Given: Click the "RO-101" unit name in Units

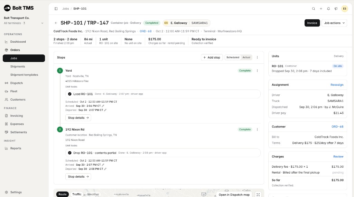Looking at the screenshot, I should 278,66.
